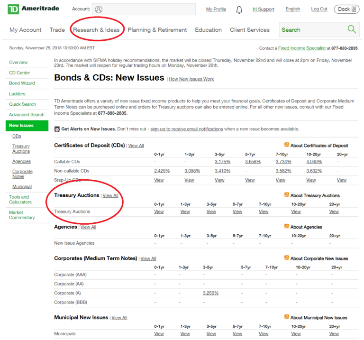The image size is (364, 340).
Task: Open the notifications bell
Action: click(239, 10)
